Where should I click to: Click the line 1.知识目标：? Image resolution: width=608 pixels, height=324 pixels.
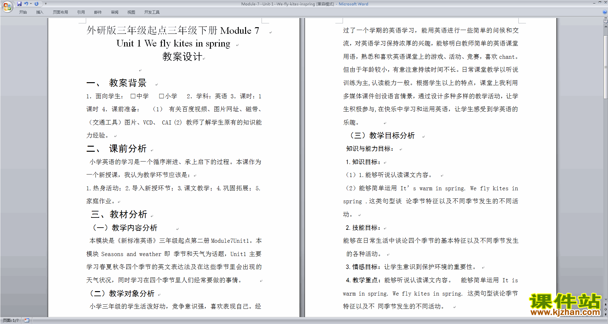coord(363,162)
